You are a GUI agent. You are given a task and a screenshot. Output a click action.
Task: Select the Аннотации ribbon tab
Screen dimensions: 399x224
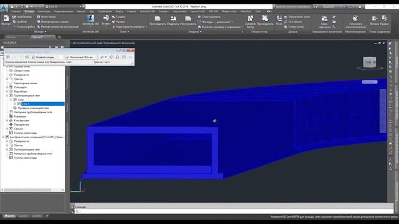(44, 11)
